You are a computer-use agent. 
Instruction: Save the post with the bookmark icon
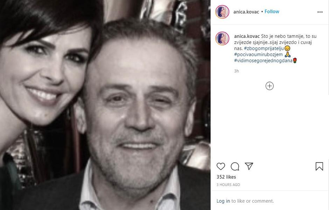(x=319, y=166)
